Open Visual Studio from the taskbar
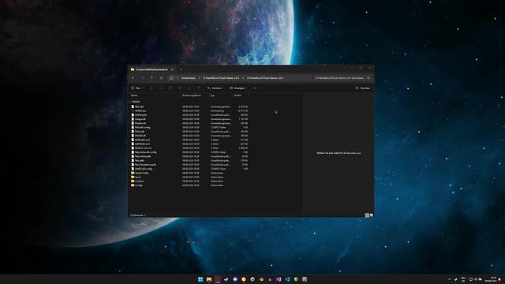Screen dimensions: 505x284 click(x=279, y=279)
